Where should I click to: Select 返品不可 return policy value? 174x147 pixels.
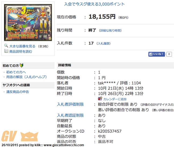pos(105,142)
